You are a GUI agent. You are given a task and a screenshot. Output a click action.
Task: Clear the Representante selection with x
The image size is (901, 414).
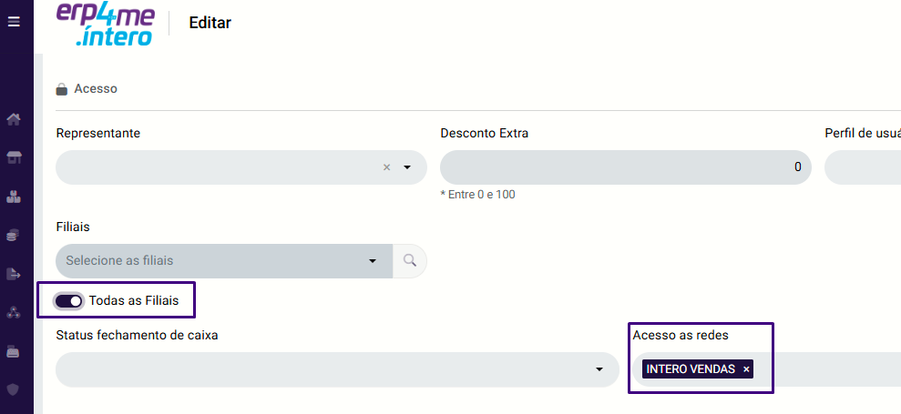click(x=386, y=167)
